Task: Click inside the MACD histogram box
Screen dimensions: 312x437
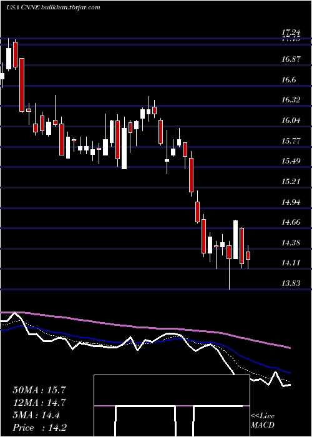Action: [172, 406]
